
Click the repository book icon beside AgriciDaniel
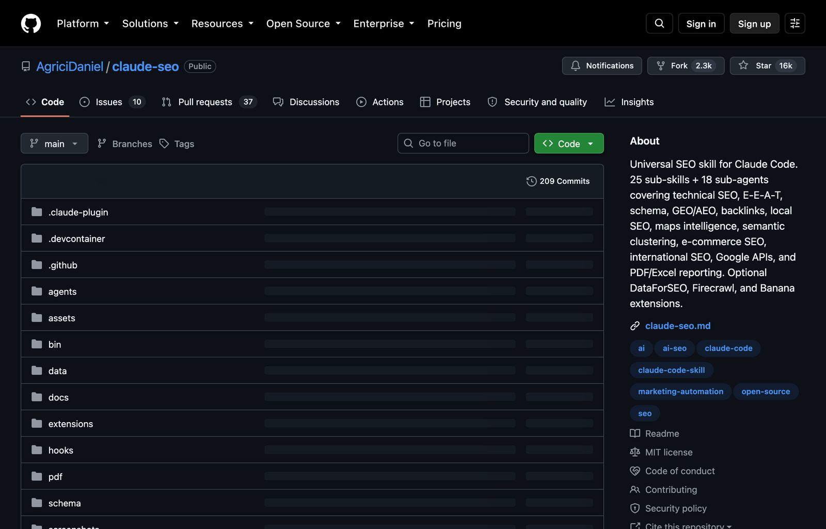26,67
